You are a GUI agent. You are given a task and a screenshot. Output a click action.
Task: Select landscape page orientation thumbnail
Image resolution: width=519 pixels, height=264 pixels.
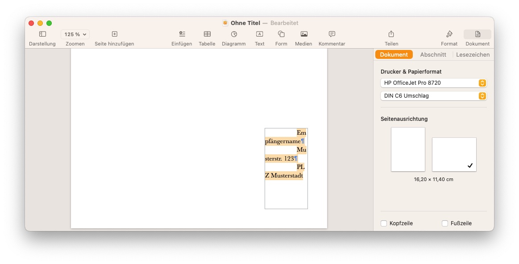[x=454, y=154]
